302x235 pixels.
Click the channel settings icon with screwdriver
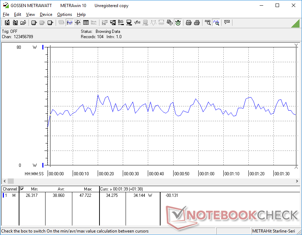[121, 23]
